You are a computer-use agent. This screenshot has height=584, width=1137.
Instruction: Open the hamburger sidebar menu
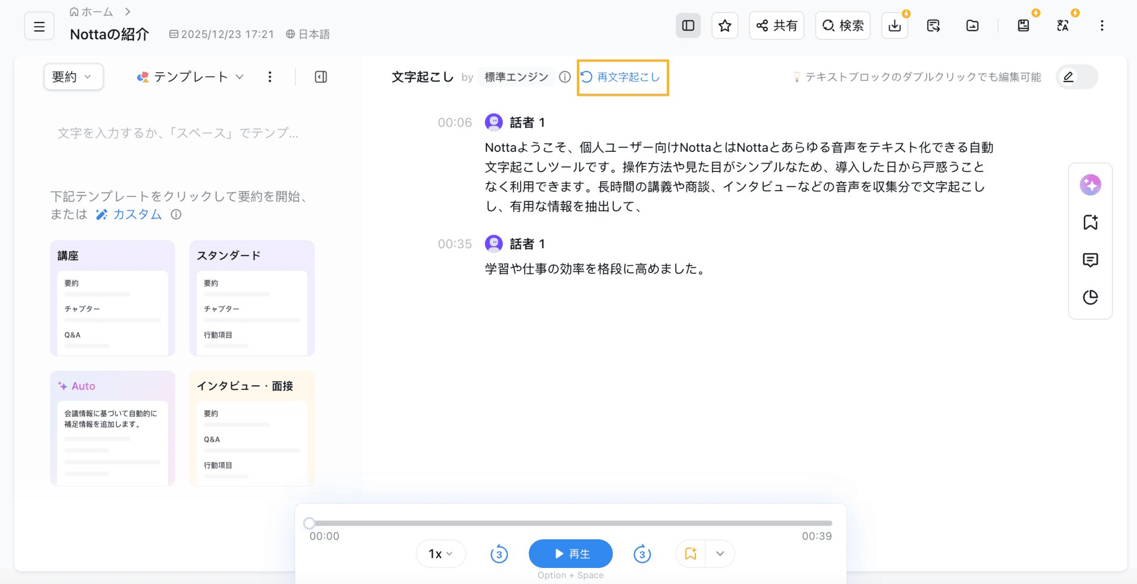click(x=39, y=26)
